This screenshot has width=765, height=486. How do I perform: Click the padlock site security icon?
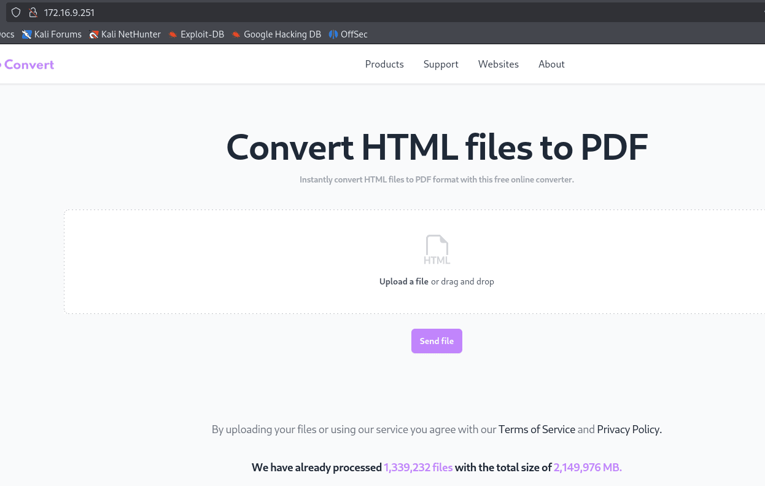click(x=33, y=12)
